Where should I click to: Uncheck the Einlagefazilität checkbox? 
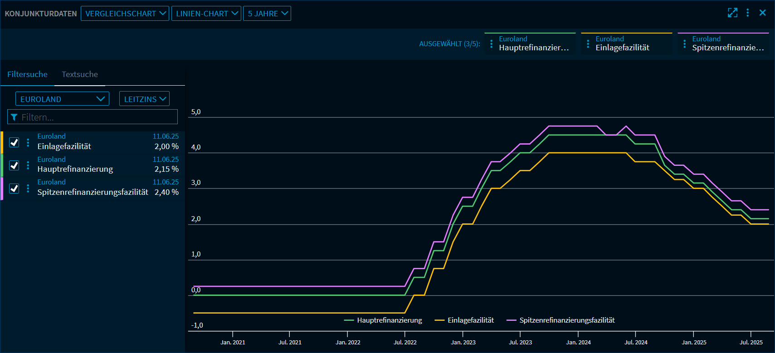(14, 142)
